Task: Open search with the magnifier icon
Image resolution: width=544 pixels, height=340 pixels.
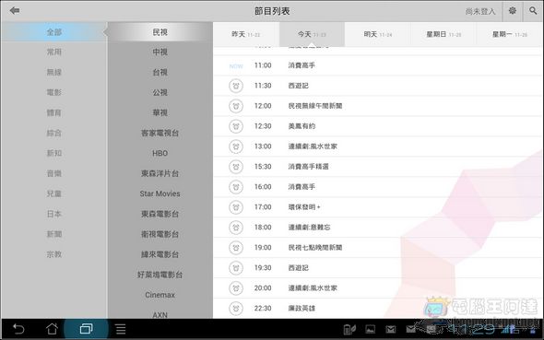Action: [533, 11]
